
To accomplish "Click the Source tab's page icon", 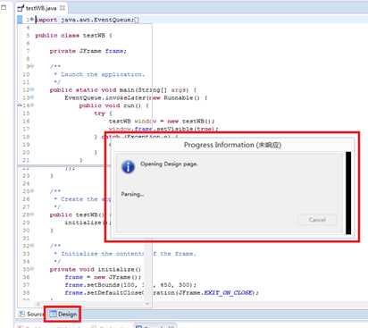I will coord(21,314).
